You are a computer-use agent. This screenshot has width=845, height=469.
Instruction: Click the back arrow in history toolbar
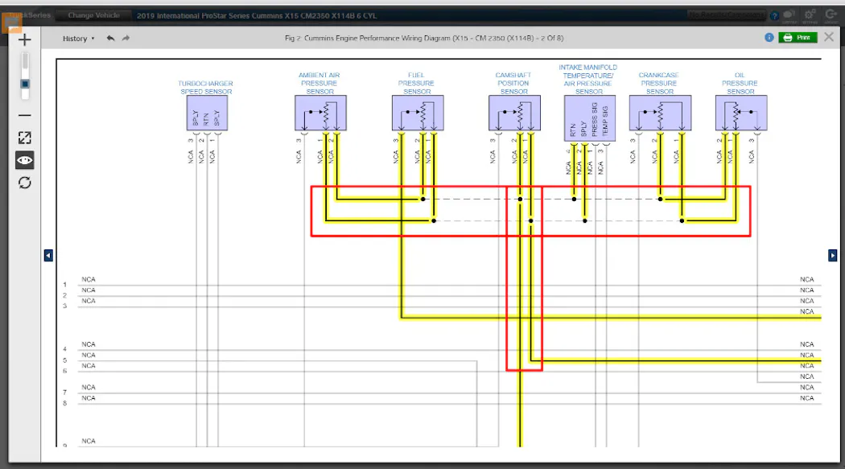[x=110, y=39]
